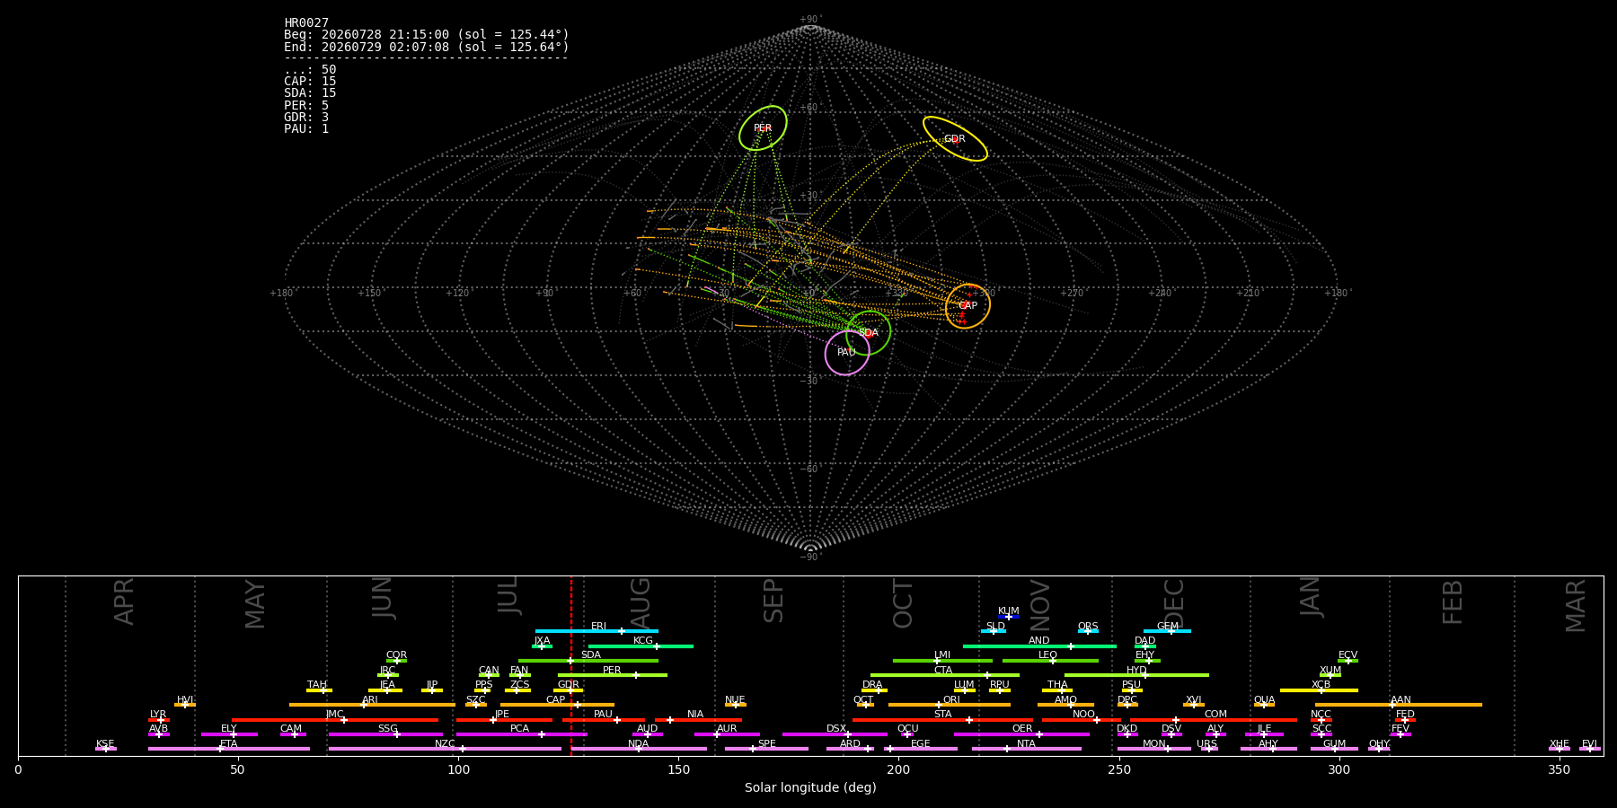
Task: Click the AUG month label
Action: [641, 602]
